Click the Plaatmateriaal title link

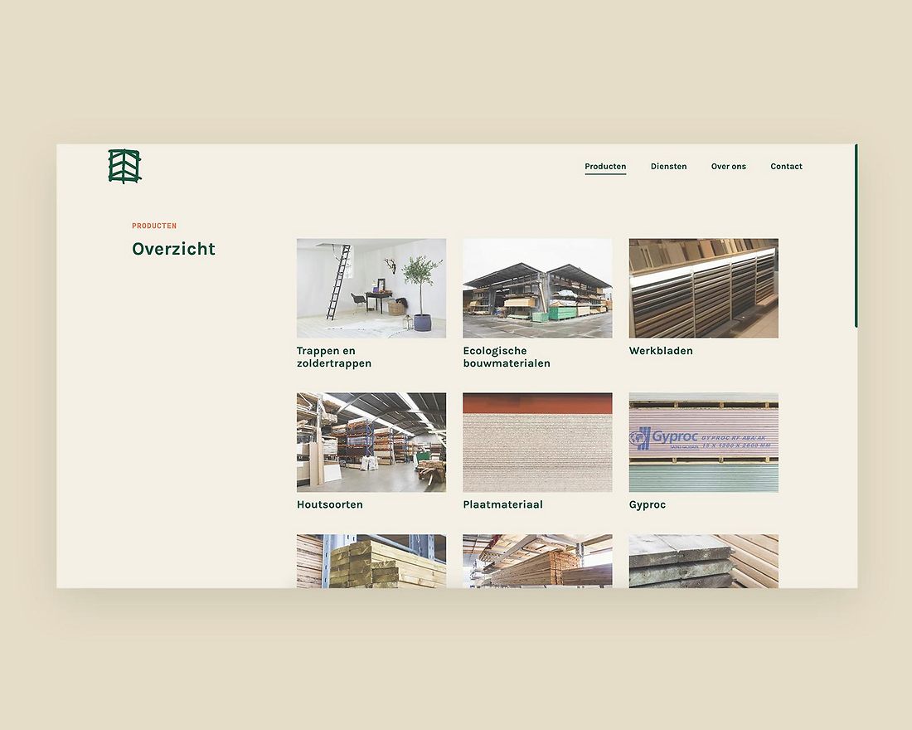pos(502,504)
